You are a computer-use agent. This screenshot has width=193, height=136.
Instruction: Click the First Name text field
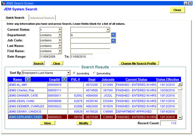tap(90, 51)
